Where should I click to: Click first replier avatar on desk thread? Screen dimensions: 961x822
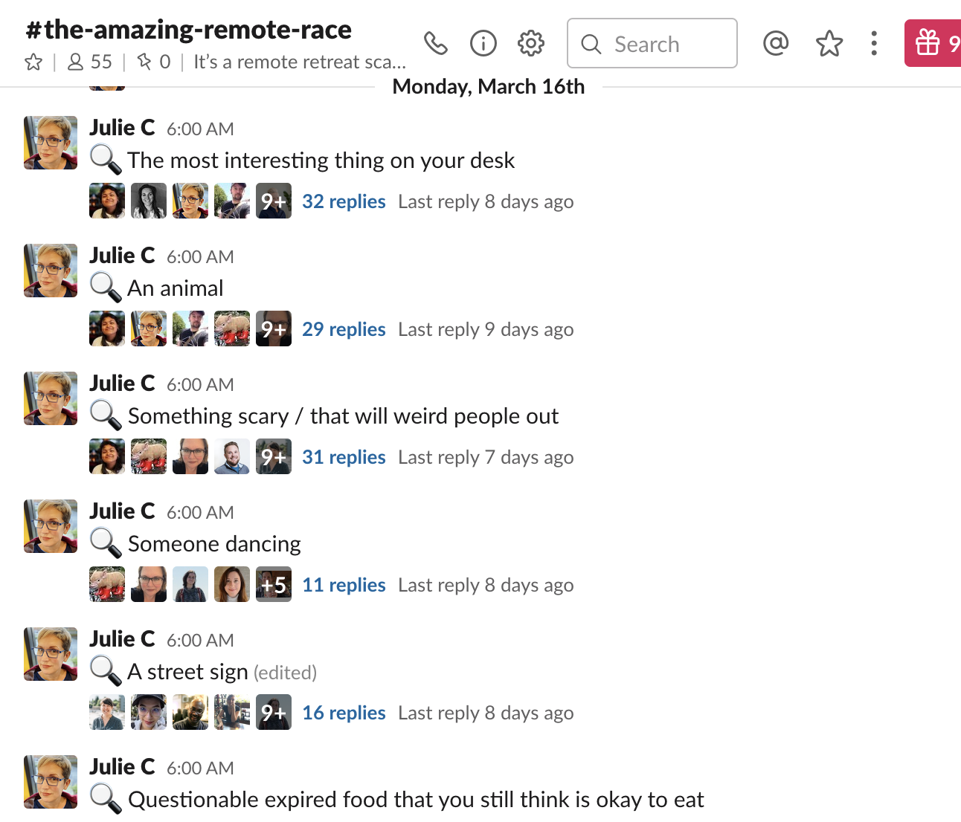107,201
